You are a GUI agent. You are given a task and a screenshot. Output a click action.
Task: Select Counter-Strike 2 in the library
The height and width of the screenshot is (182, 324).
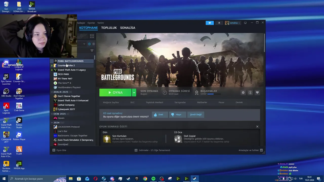point(72,65)
